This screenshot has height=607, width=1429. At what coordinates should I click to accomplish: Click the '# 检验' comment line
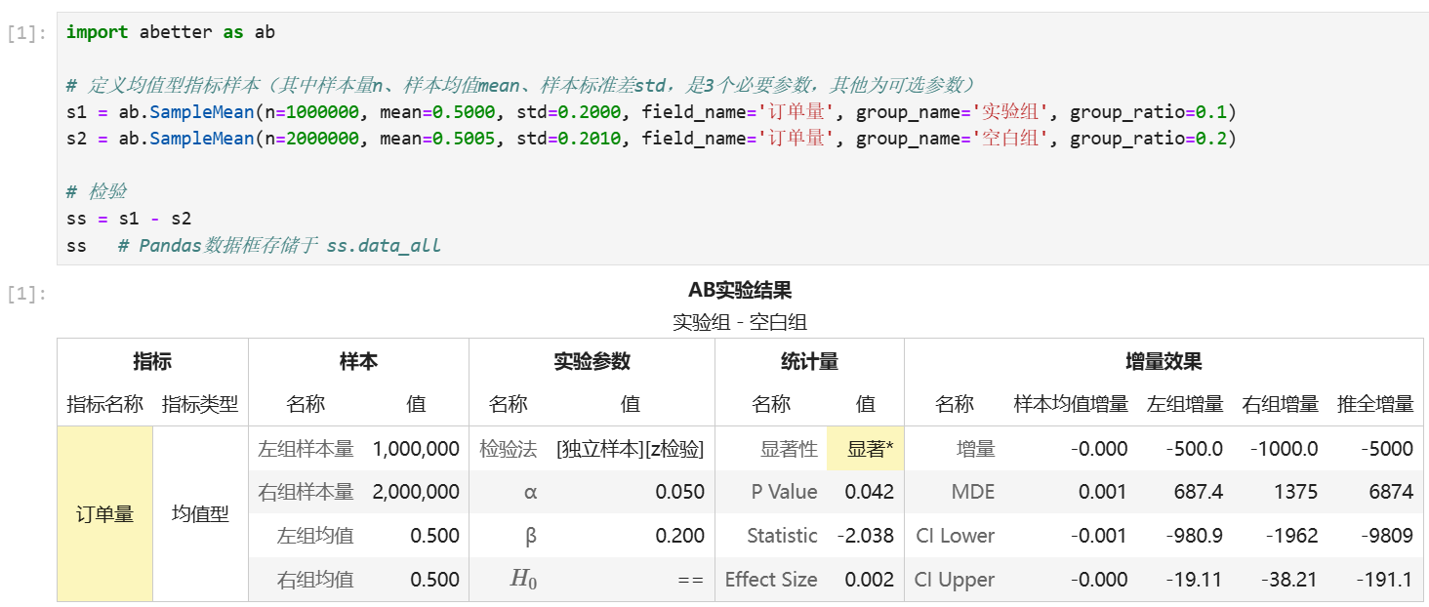coord(97,191)
